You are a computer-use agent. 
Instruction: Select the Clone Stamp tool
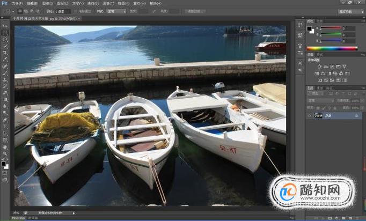point(5,79)
